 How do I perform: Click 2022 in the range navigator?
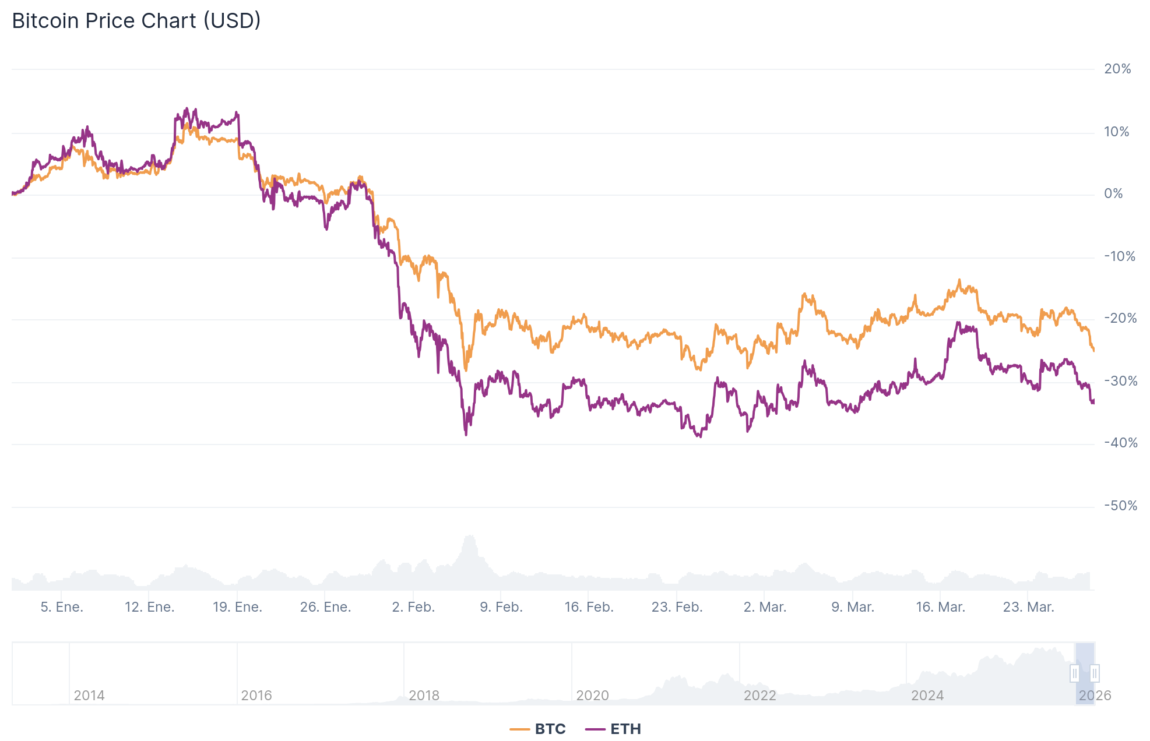[759, 696]
